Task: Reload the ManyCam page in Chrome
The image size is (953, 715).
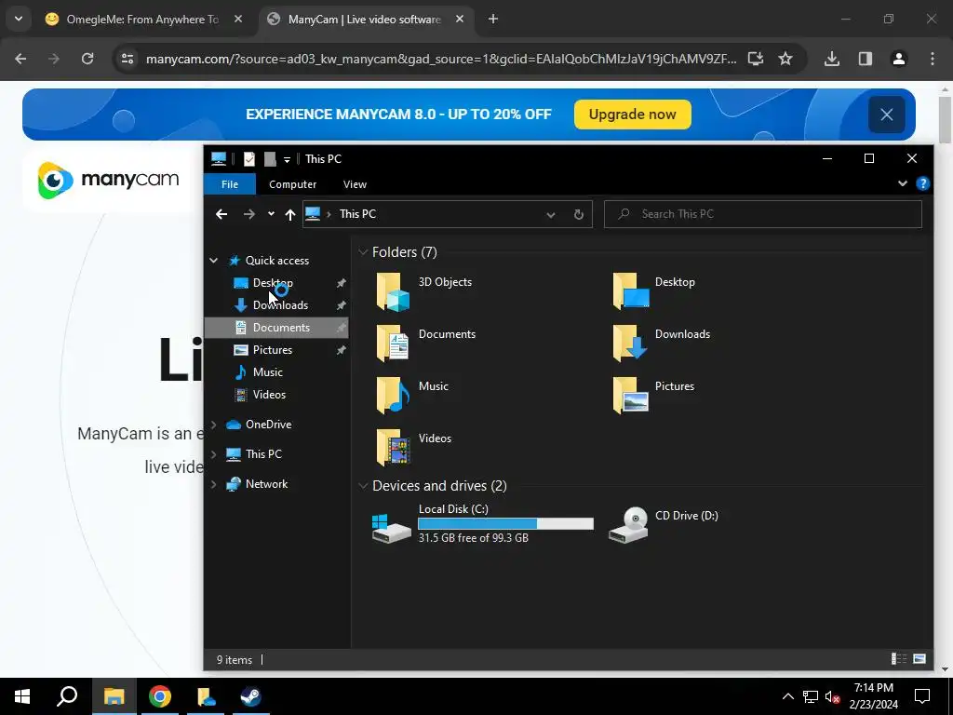Action: [87, 59]
